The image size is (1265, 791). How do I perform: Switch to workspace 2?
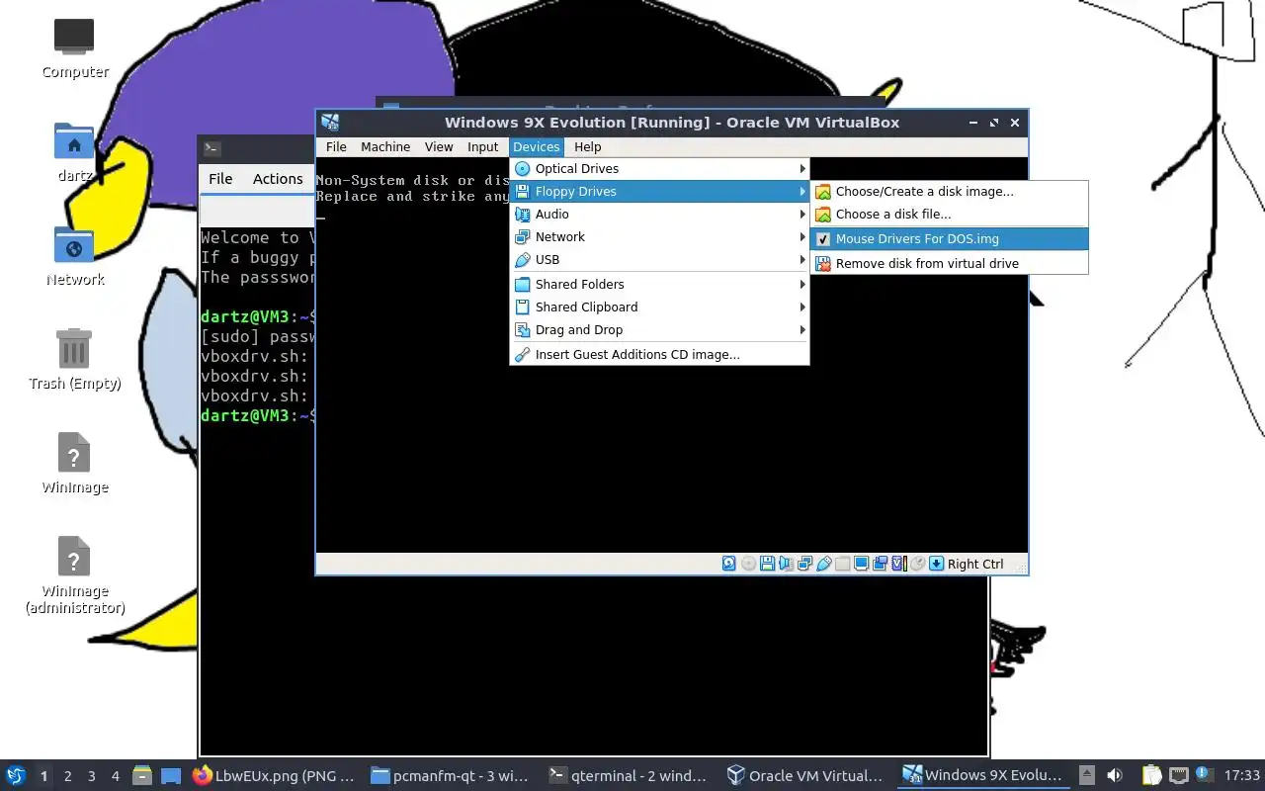(67, 776)
